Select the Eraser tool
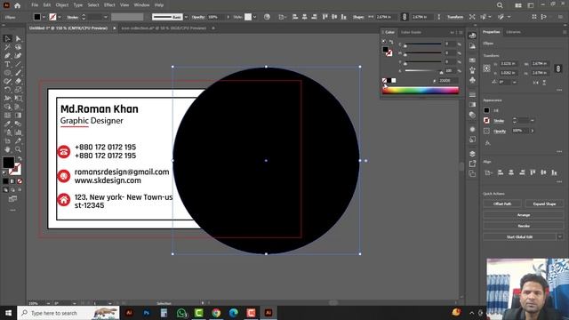569x320 pixels. (x=18, y=81)
